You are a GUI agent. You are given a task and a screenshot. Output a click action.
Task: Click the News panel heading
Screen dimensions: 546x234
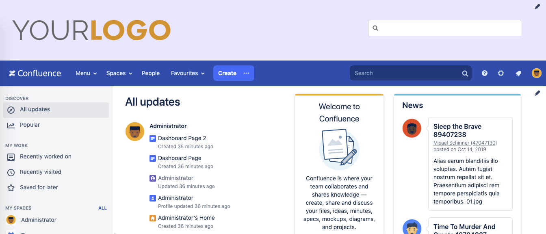coord(413,105)
